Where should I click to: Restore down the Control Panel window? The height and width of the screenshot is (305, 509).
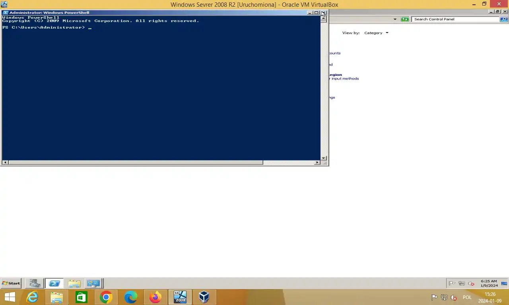click(x=497, y=12)
